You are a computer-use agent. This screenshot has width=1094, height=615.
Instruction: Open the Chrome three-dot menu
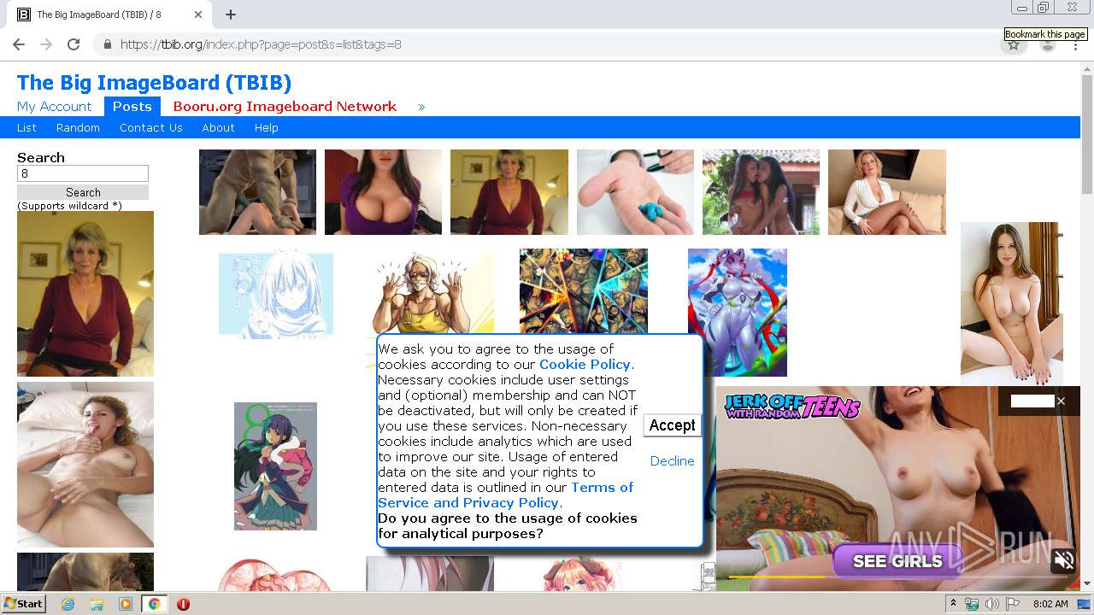1076,44
